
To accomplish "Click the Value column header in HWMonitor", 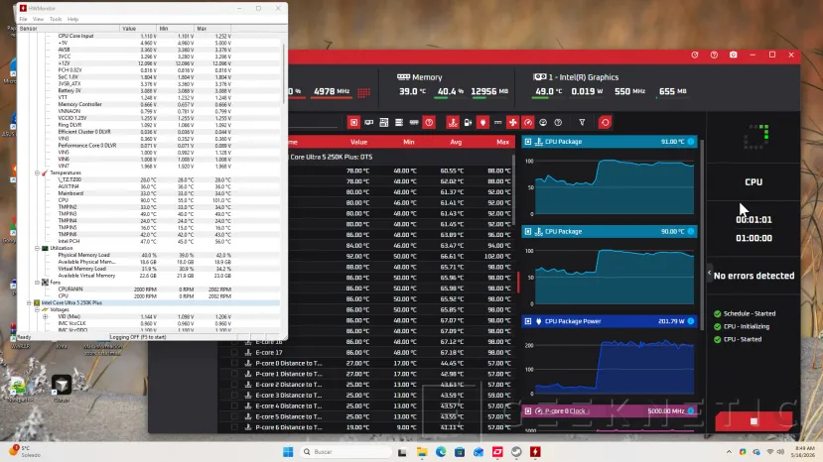I will coord(138,29).
